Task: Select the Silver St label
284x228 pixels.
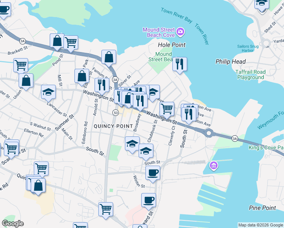Action: coord(125,81)
